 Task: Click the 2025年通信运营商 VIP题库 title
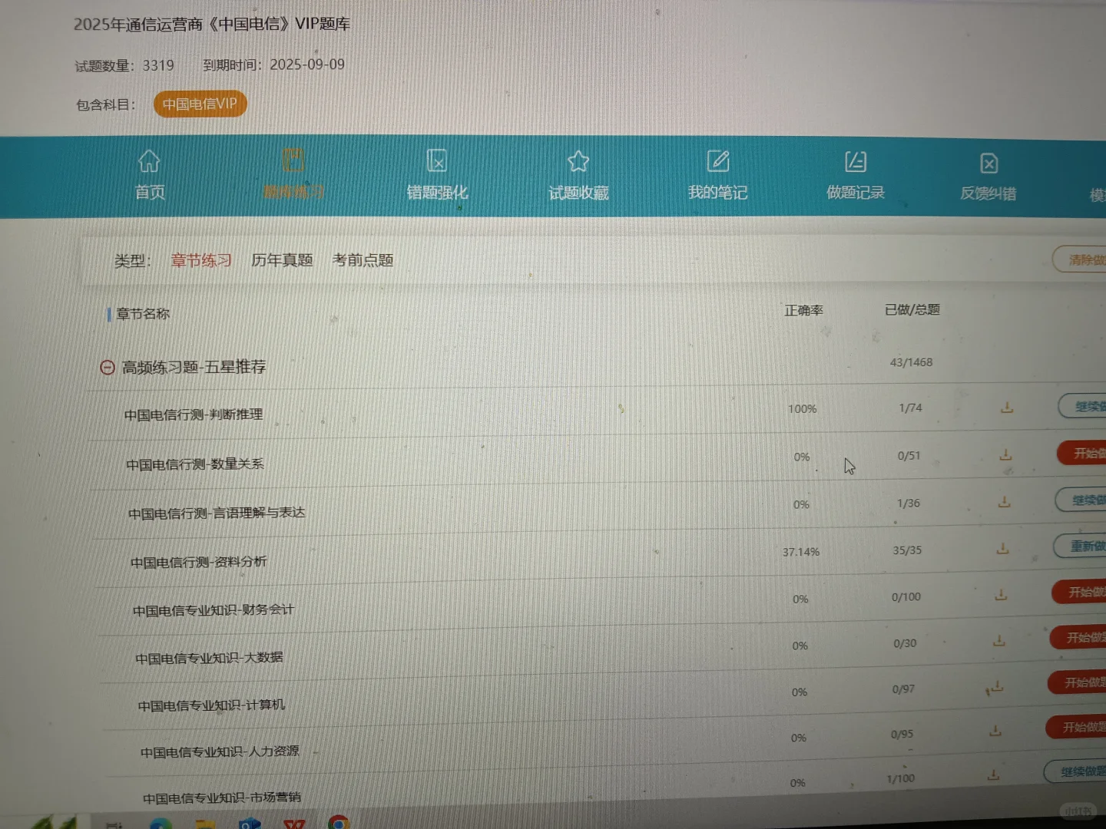[212, 24]
